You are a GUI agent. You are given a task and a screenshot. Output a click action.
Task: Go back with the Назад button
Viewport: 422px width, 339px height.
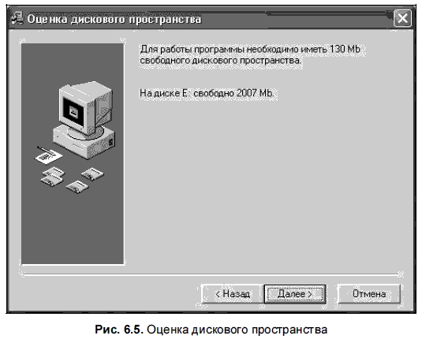point(232,294)
